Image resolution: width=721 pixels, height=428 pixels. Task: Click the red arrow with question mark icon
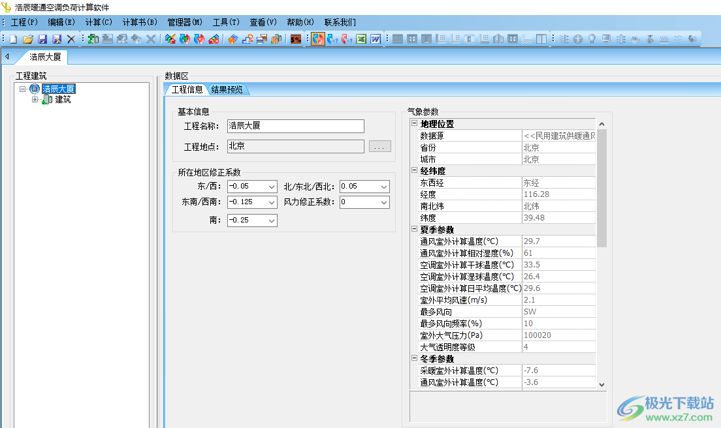click(x=347, y=39)
